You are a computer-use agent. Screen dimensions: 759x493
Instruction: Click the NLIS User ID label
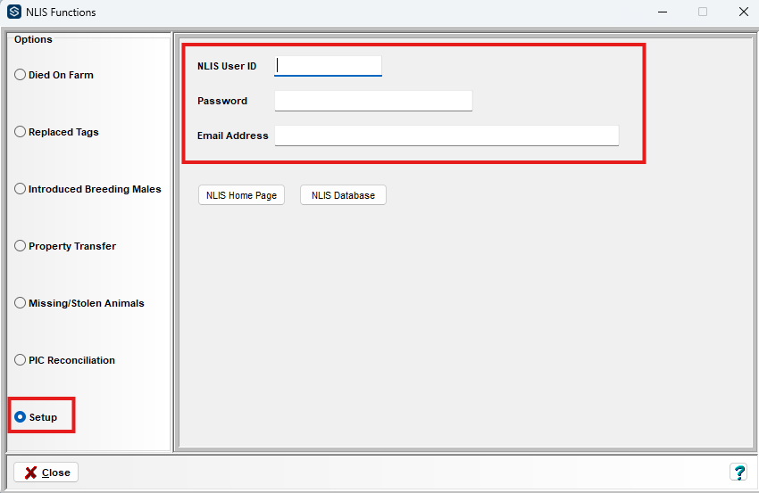pos(227,66)
